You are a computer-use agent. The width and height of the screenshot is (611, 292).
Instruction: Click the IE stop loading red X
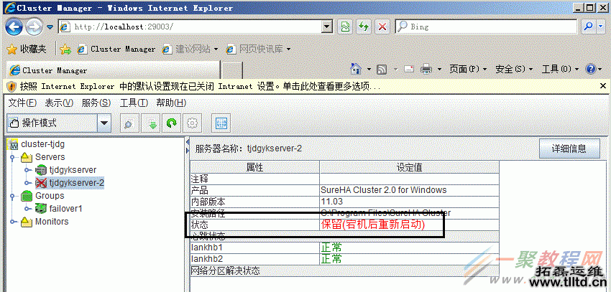(382, 27)
